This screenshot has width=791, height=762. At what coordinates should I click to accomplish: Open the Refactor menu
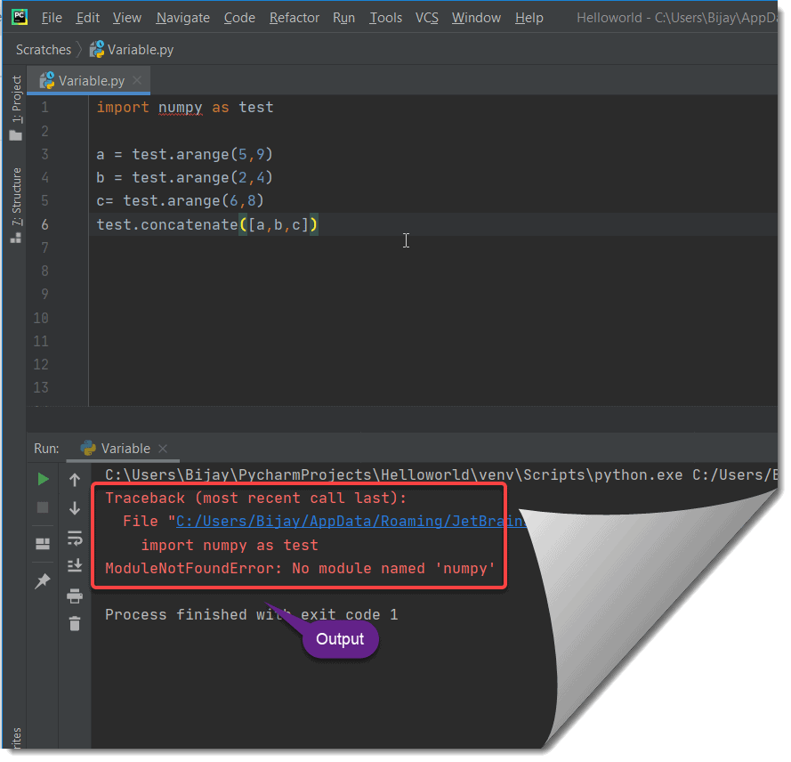(295, 18)
